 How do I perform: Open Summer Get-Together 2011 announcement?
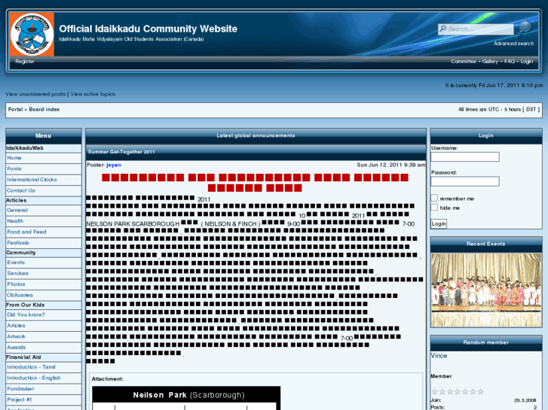[x=121, y=152]
